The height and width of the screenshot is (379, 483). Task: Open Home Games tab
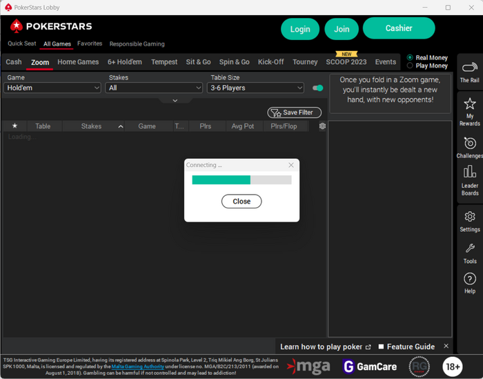point(78,62)
